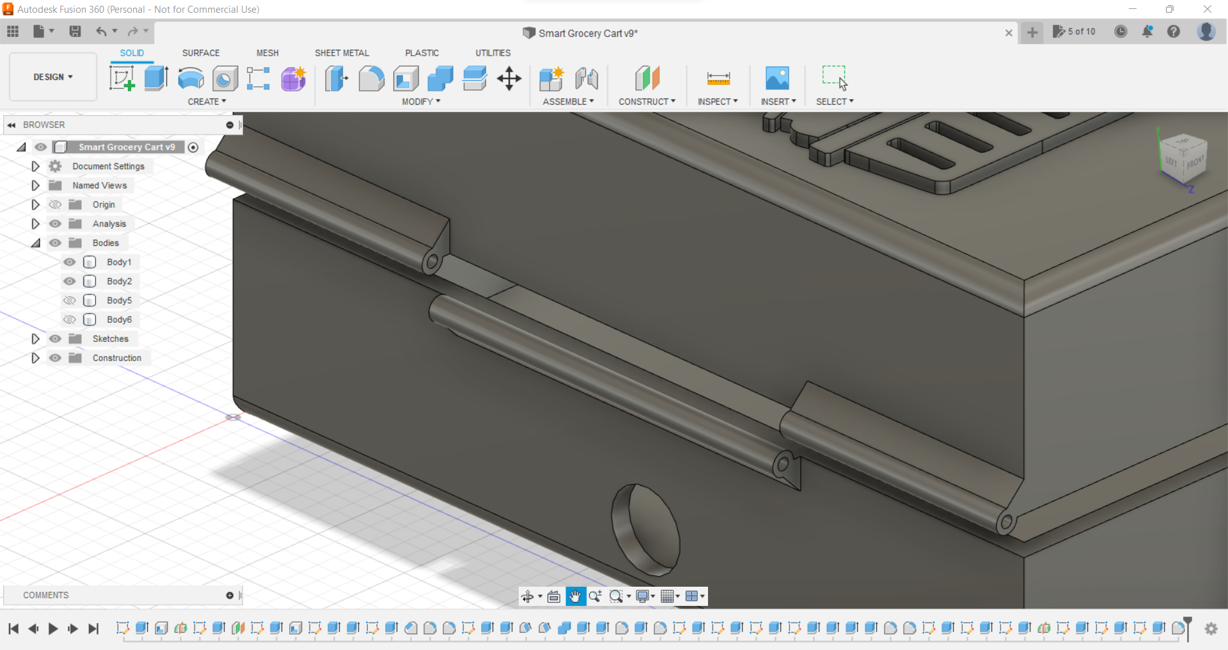The width and height of the screenshot is (1228, 650).
Task: Switch to the SURFACE tab
Action: tap(201, 53)
